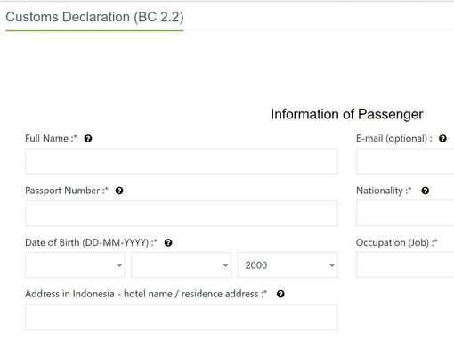Screen dimensions: 454x341
Task: Click the question mark next to Passport Number
Action: [x=119, y=191]
